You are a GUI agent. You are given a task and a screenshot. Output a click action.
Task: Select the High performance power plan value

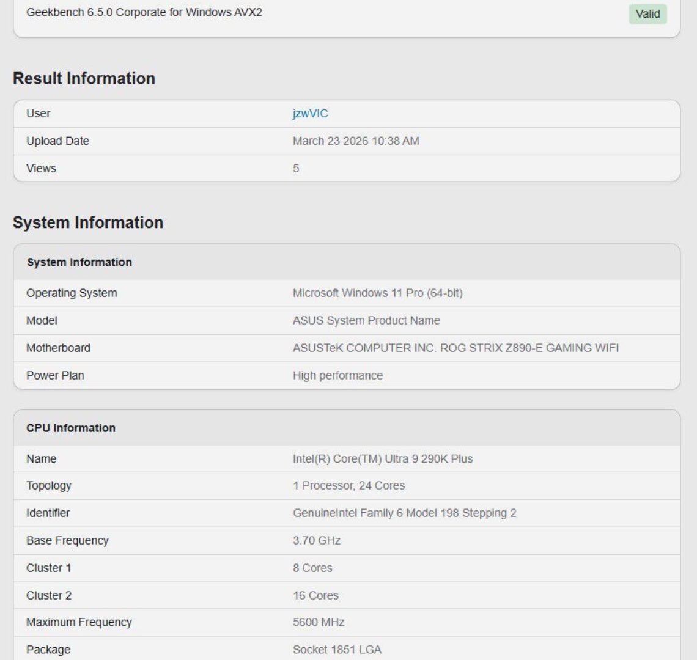click(x=337, y=375)
